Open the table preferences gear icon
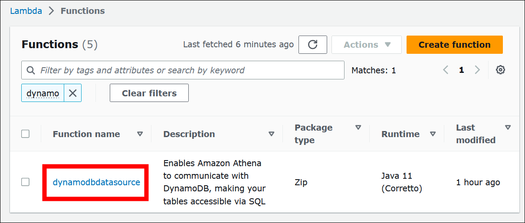The image size is (525, 223). 500,70
